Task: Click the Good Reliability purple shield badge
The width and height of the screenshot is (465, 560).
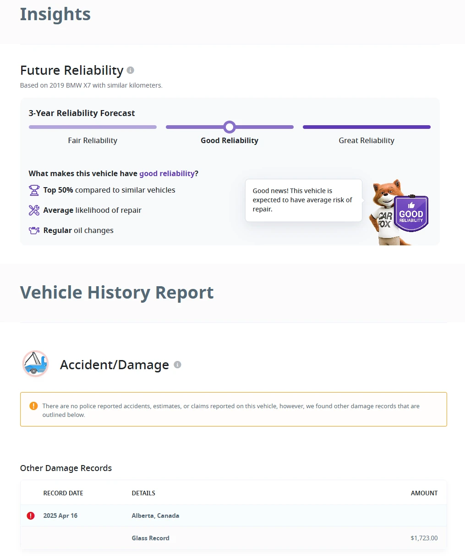Action: pos(411,214)
